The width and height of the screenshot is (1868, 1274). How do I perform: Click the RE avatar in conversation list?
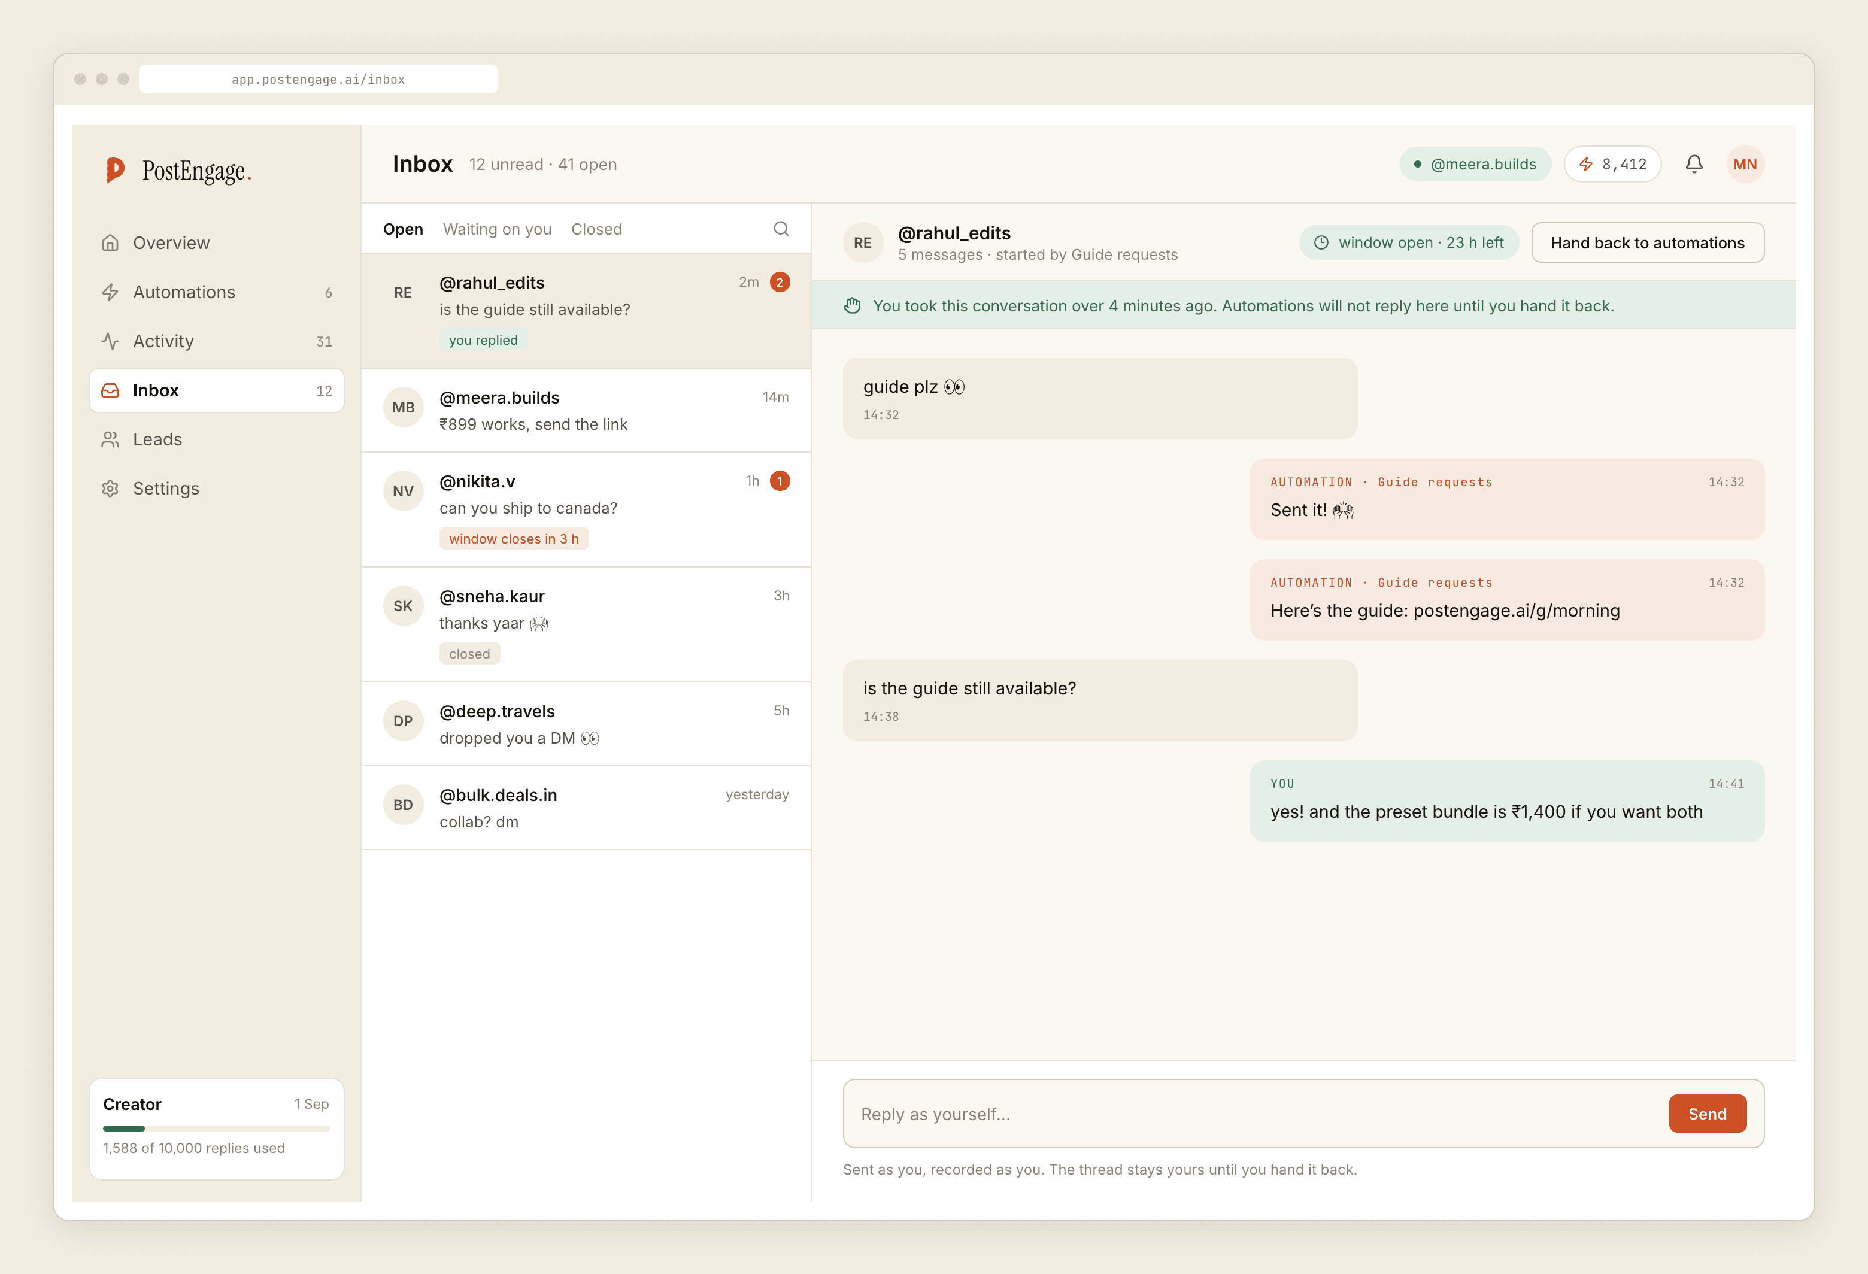click(403, 293)
